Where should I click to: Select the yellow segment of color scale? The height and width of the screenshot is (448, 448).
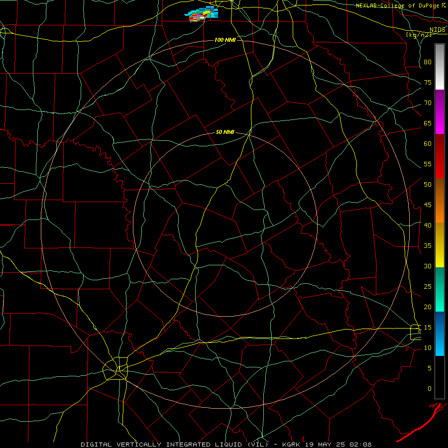tap(440, 245)
